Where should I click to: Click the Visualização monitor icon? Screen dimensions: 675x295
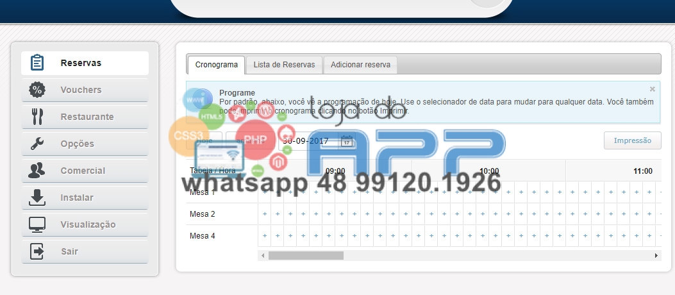point(37,224)
